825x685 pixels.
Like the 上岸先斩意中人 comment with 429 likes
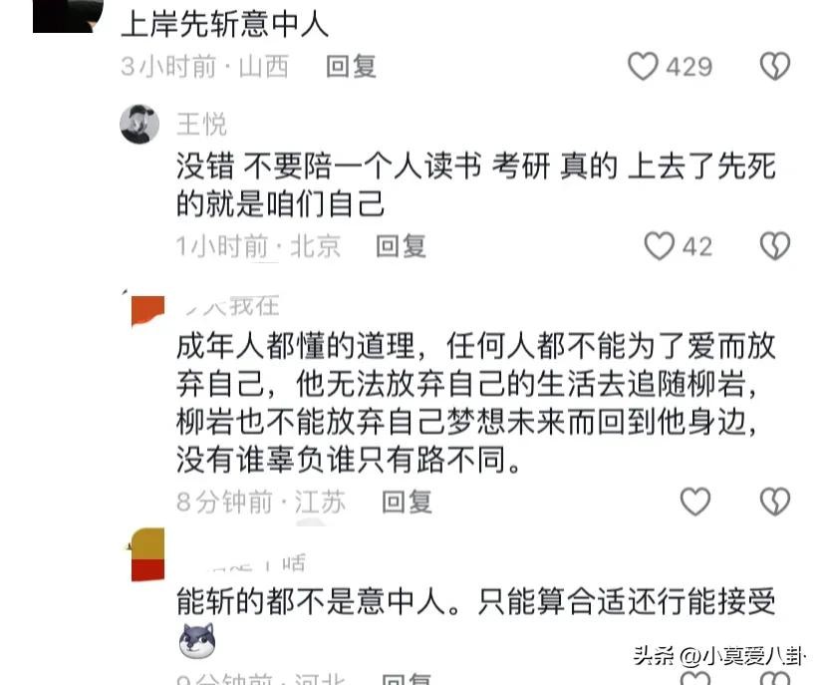pos(643,67)
